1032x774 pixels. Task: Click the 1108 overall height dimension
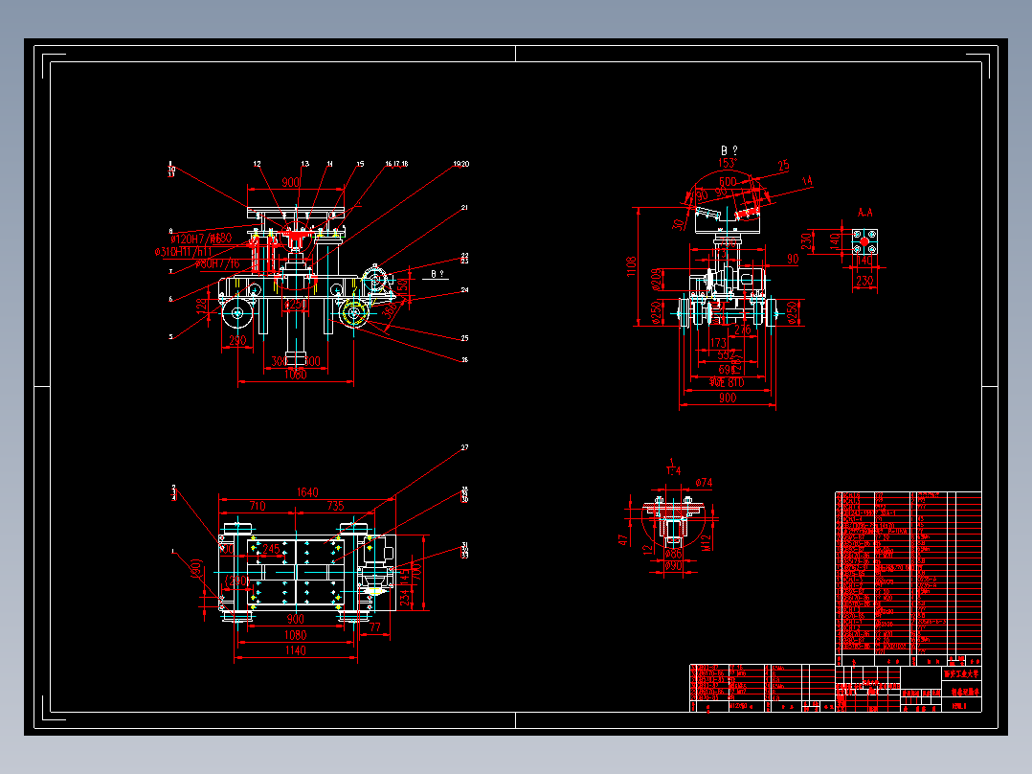(x=632, y=266)
